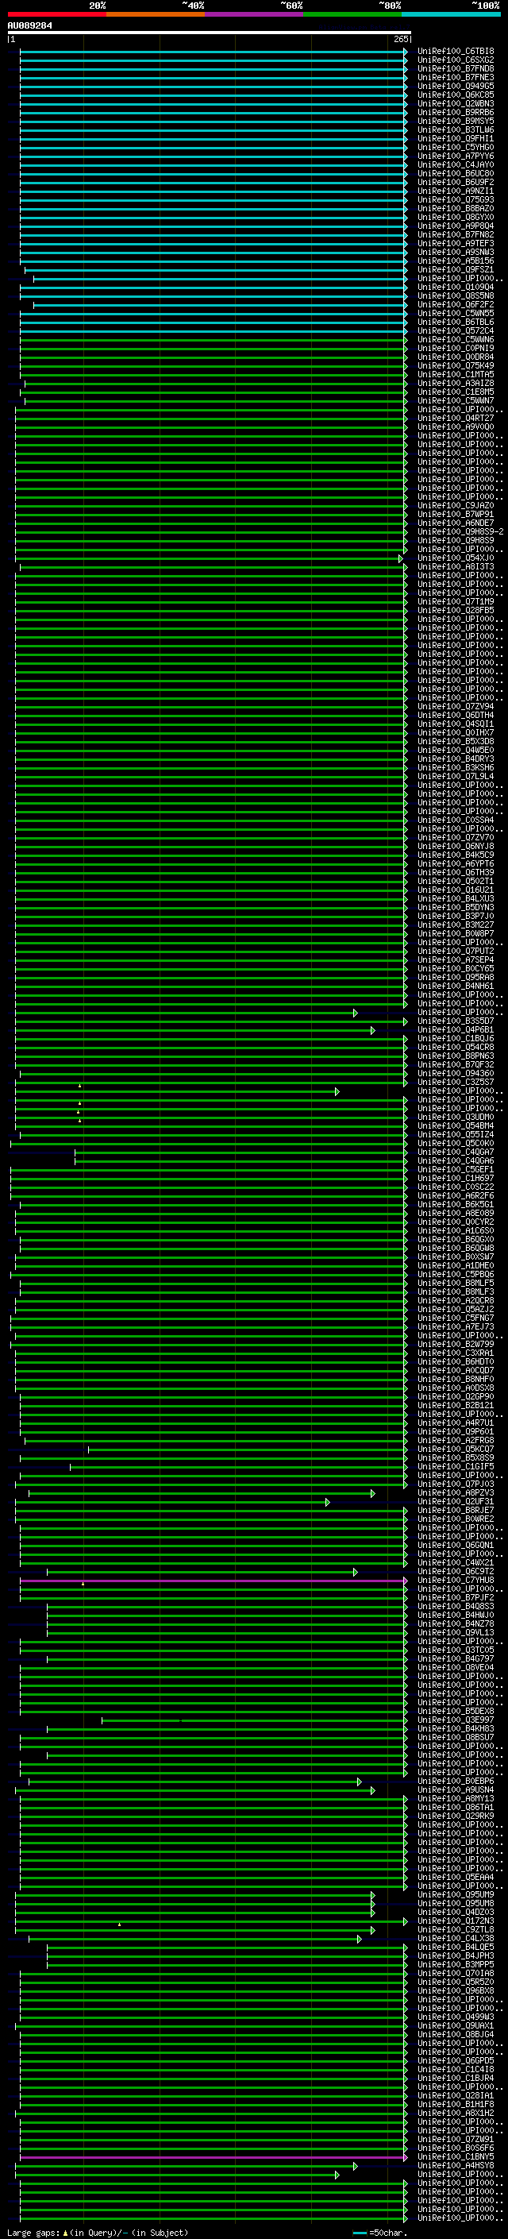Click the purple ~60% identity legend segment
Screen dimensions: 508x2239
pyautogui.click(x=255, y=14)
